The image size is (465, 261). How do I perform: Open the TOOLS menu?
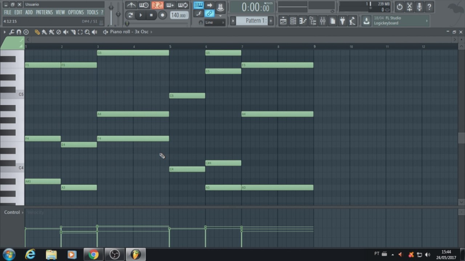pos(92,12)
